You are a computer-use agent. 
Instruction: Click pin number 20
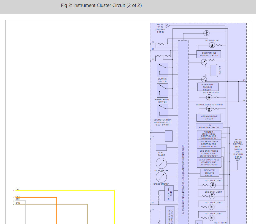coord(153,59)
